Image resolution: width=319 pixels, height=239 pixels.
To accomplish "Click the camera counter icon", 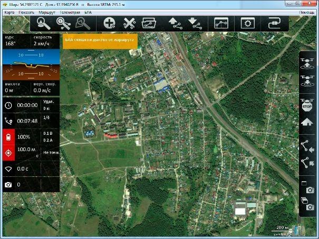I will pos(8,185).
